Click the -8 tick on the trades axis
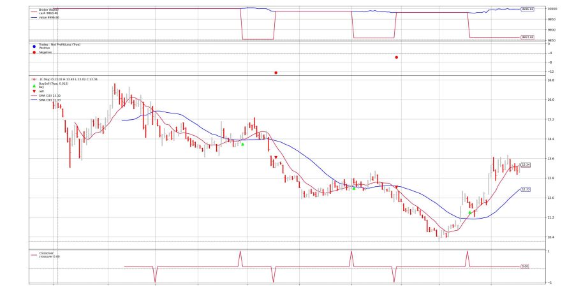The width and height of the screenshot is (574, 299). 550,62
